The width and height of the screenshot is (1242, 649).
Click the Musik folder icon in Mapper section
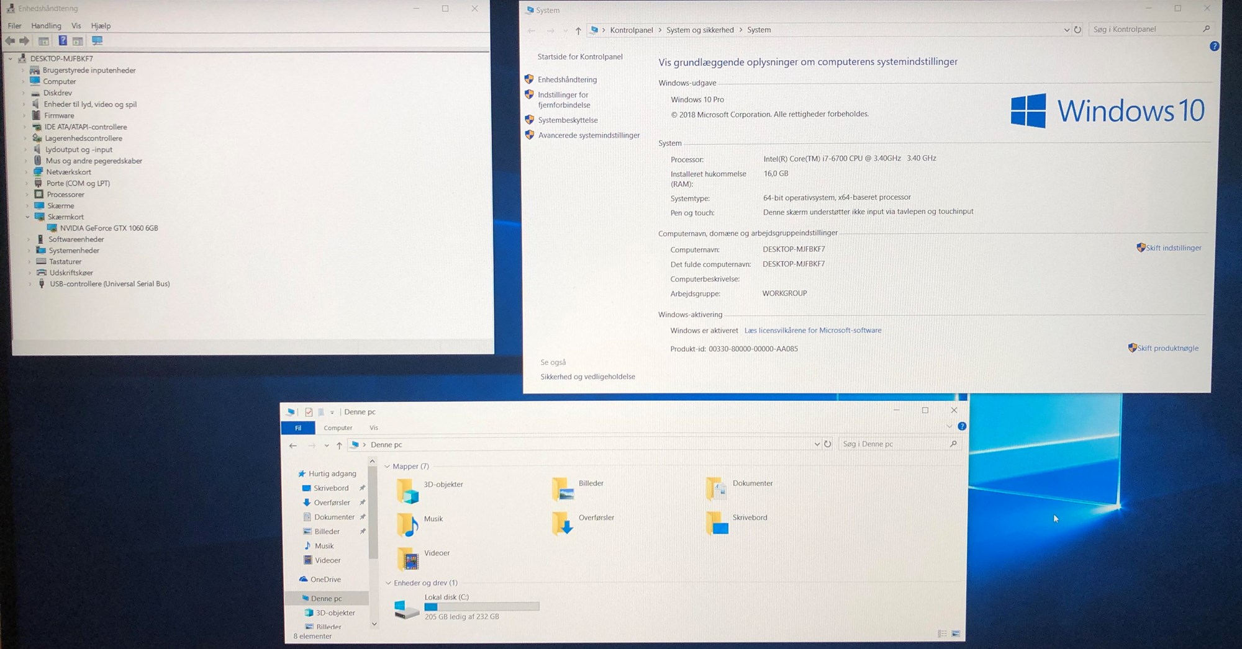coord(408,525)
